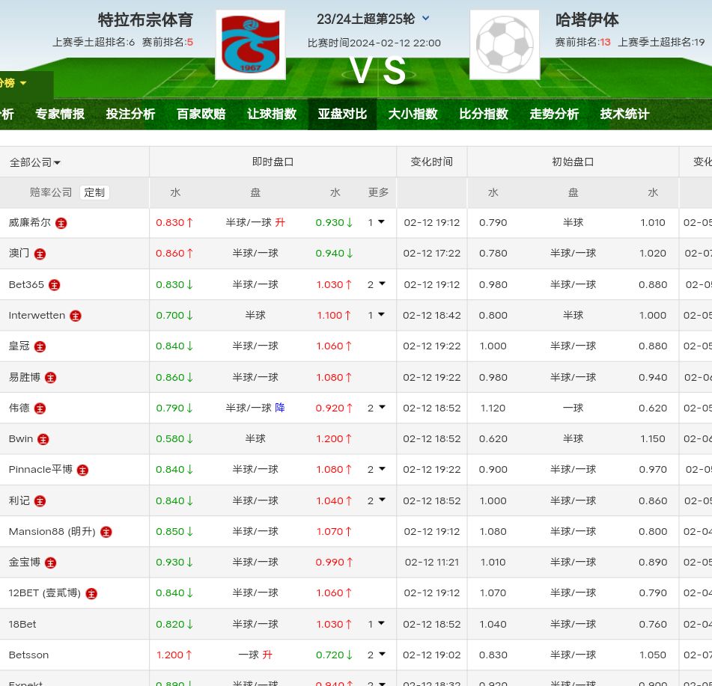Switch to the 百家欧赔 tab
712x686 pixels.
pos(201,114)
